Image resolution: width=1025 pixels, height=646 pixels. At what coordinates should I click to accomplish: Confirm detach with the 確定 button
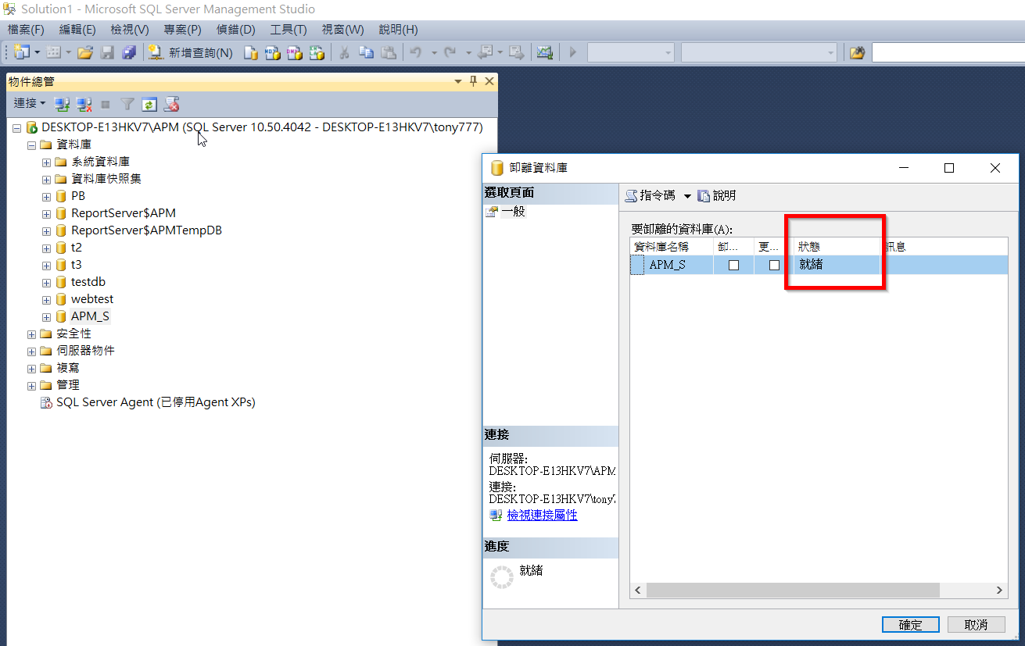tap(911, 625)
